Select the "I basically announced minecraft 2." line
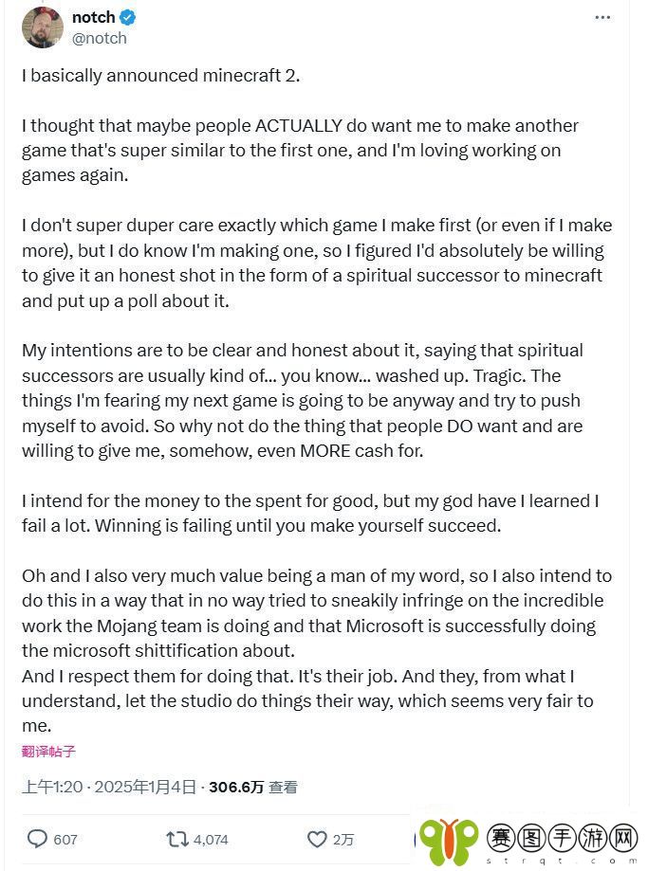 point(160,76)
